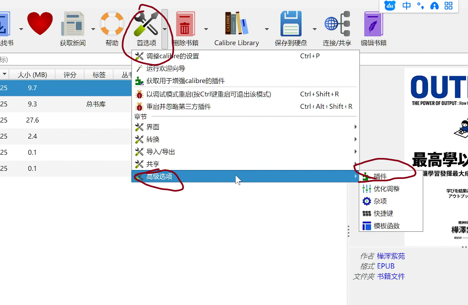Click the EPUB format link

pos(386,266)
